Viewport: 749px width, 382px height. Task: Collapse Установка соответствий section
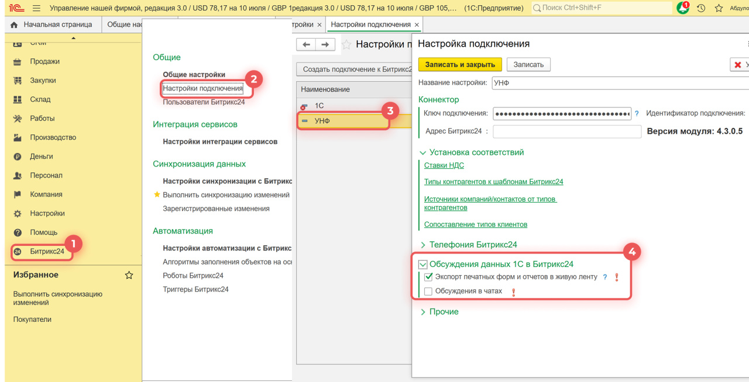tap(423, 152)
